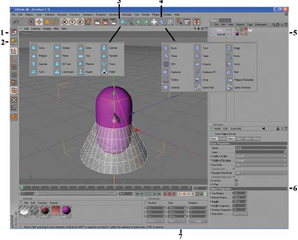Select the Live Selection tool
298x240 pixels.
[31, 22]
